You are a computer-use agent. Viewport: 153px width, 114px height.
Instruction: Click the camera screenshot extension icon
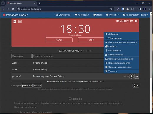pos(127,9)
